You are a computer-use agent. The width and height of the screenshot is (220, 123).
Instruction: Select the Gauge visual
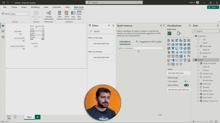181,52
